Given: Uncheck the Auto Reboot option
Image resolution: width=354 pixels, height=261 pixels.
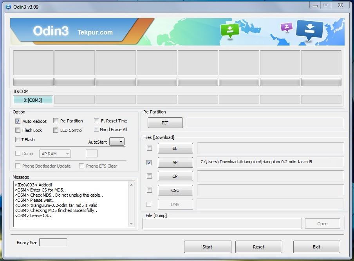Looking at the screenshot, I should [x=18, y=121].
